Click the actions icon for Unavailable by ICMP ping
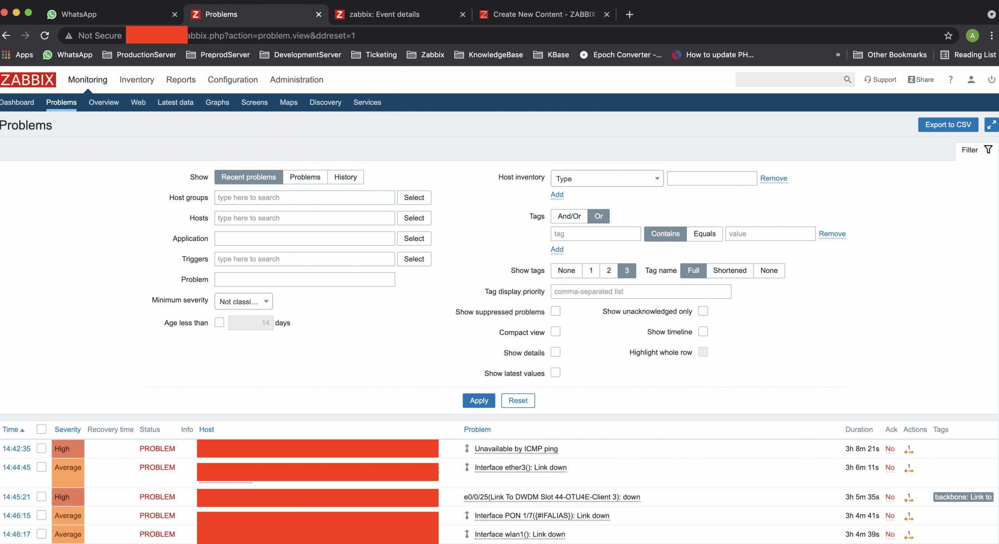999x544 pixels. pos(909,449)
